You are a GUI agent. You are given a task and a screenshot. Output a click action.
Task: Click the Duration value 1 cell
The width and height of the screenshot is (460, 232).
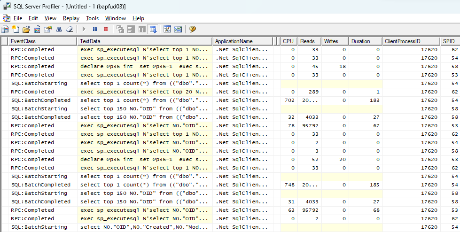pyautogui.click(x=365, y=92)
